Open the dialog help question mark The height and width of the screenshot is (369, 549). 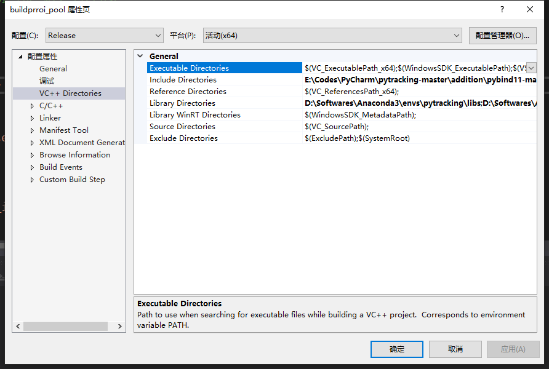tap(502, 9)
